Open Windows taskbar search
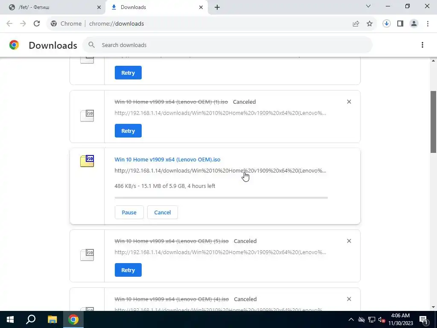437x328 pixels. [31, 319]
